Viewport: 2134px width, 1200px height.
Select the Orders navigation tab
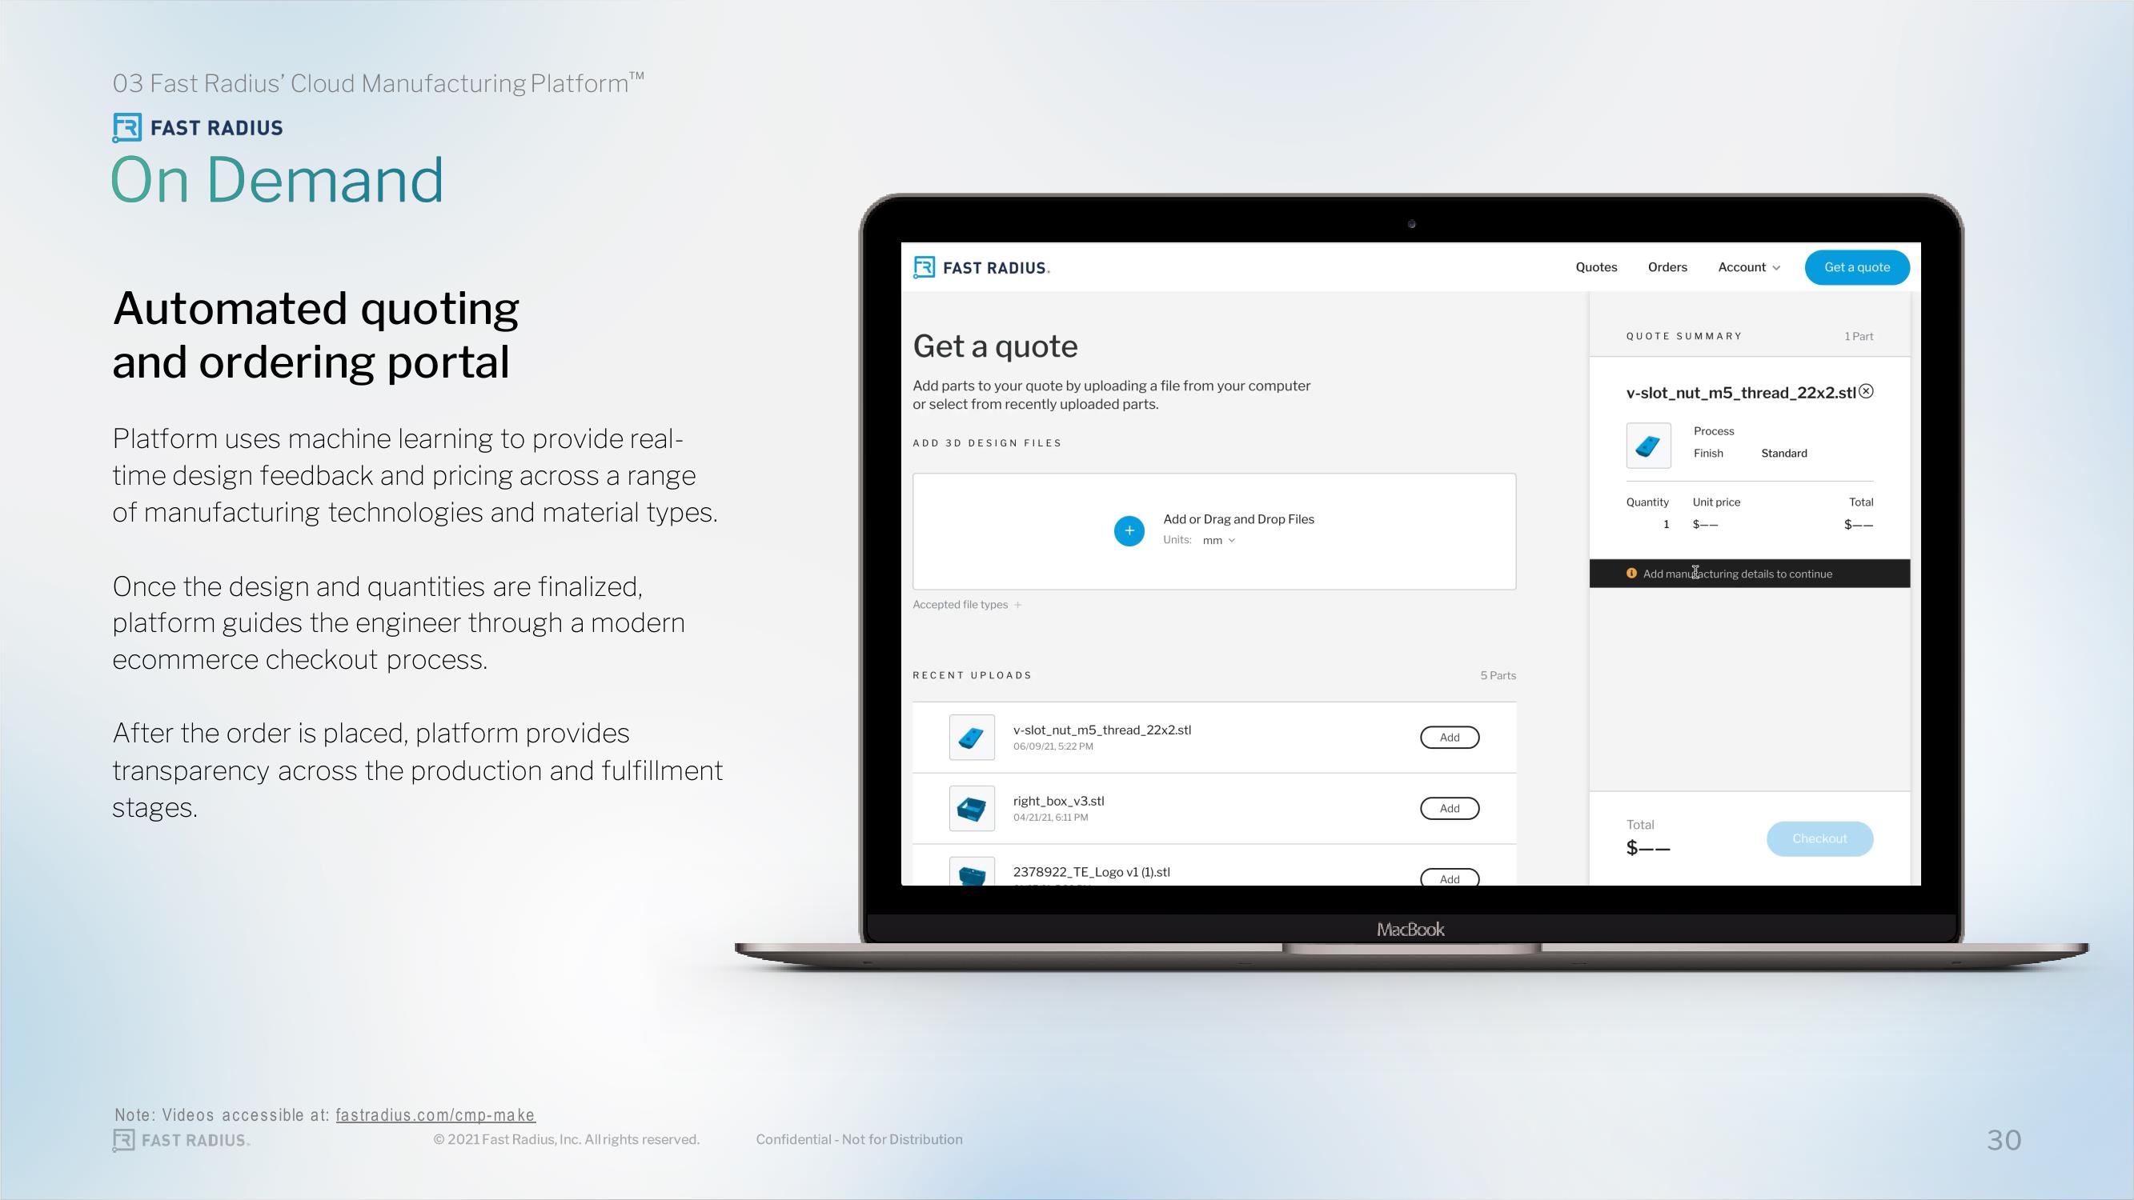(x=1665, y=266)
